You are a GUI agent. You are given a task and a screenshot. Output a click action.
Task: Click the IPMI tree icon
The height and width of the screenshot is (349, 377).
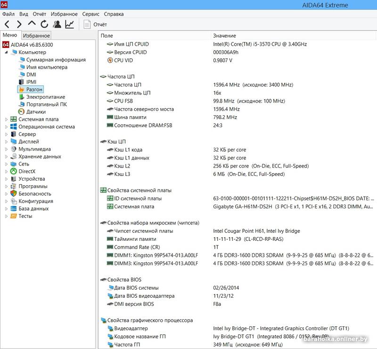[22, 82]
